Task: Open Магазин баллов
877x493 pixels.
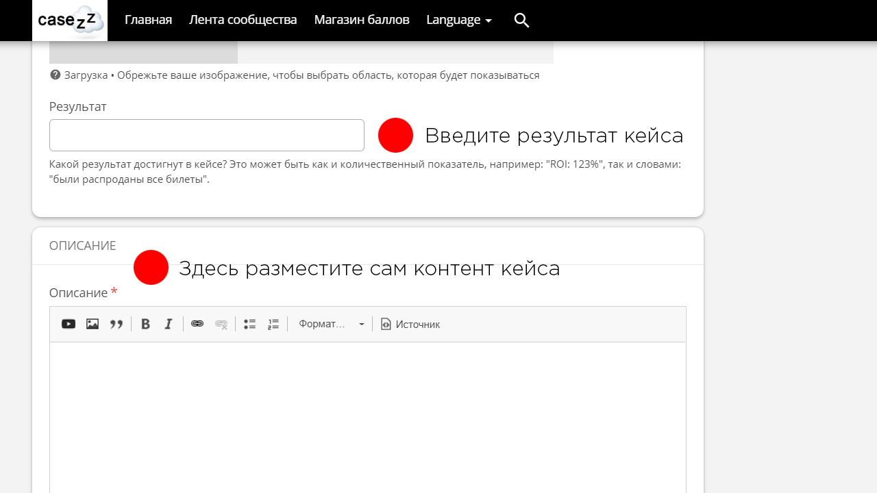Action: [x=362, y=20]
